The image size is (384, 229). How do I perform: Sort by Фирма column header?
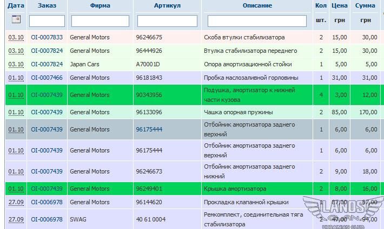pyautogui.click(x=100, y=5)
